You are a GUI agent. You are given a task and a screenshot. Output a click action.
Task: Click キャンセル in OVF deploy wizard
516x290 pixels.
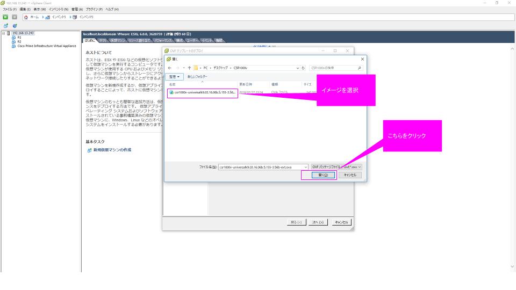pos(341,222)
